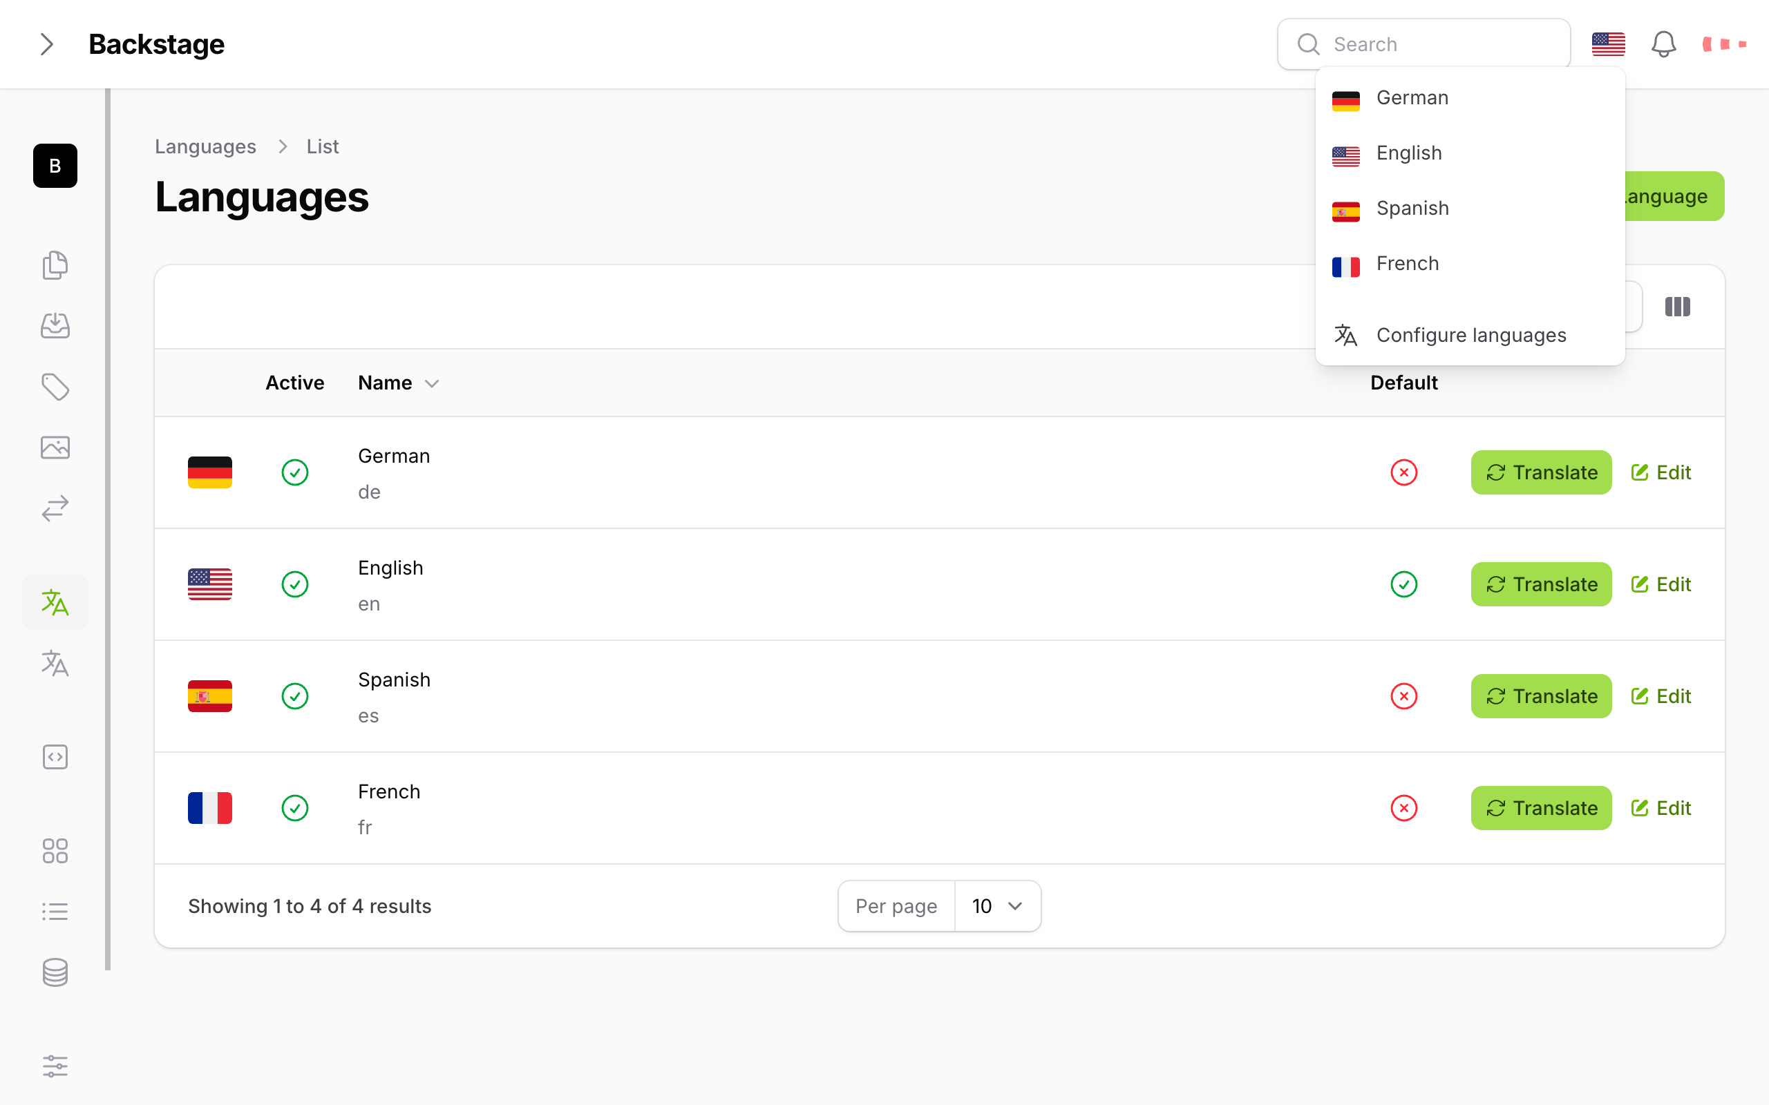This screenshot has height=1105, width=1769.
Task: Expand the sidebar with the top chevron
Action: tap(47, 44)
